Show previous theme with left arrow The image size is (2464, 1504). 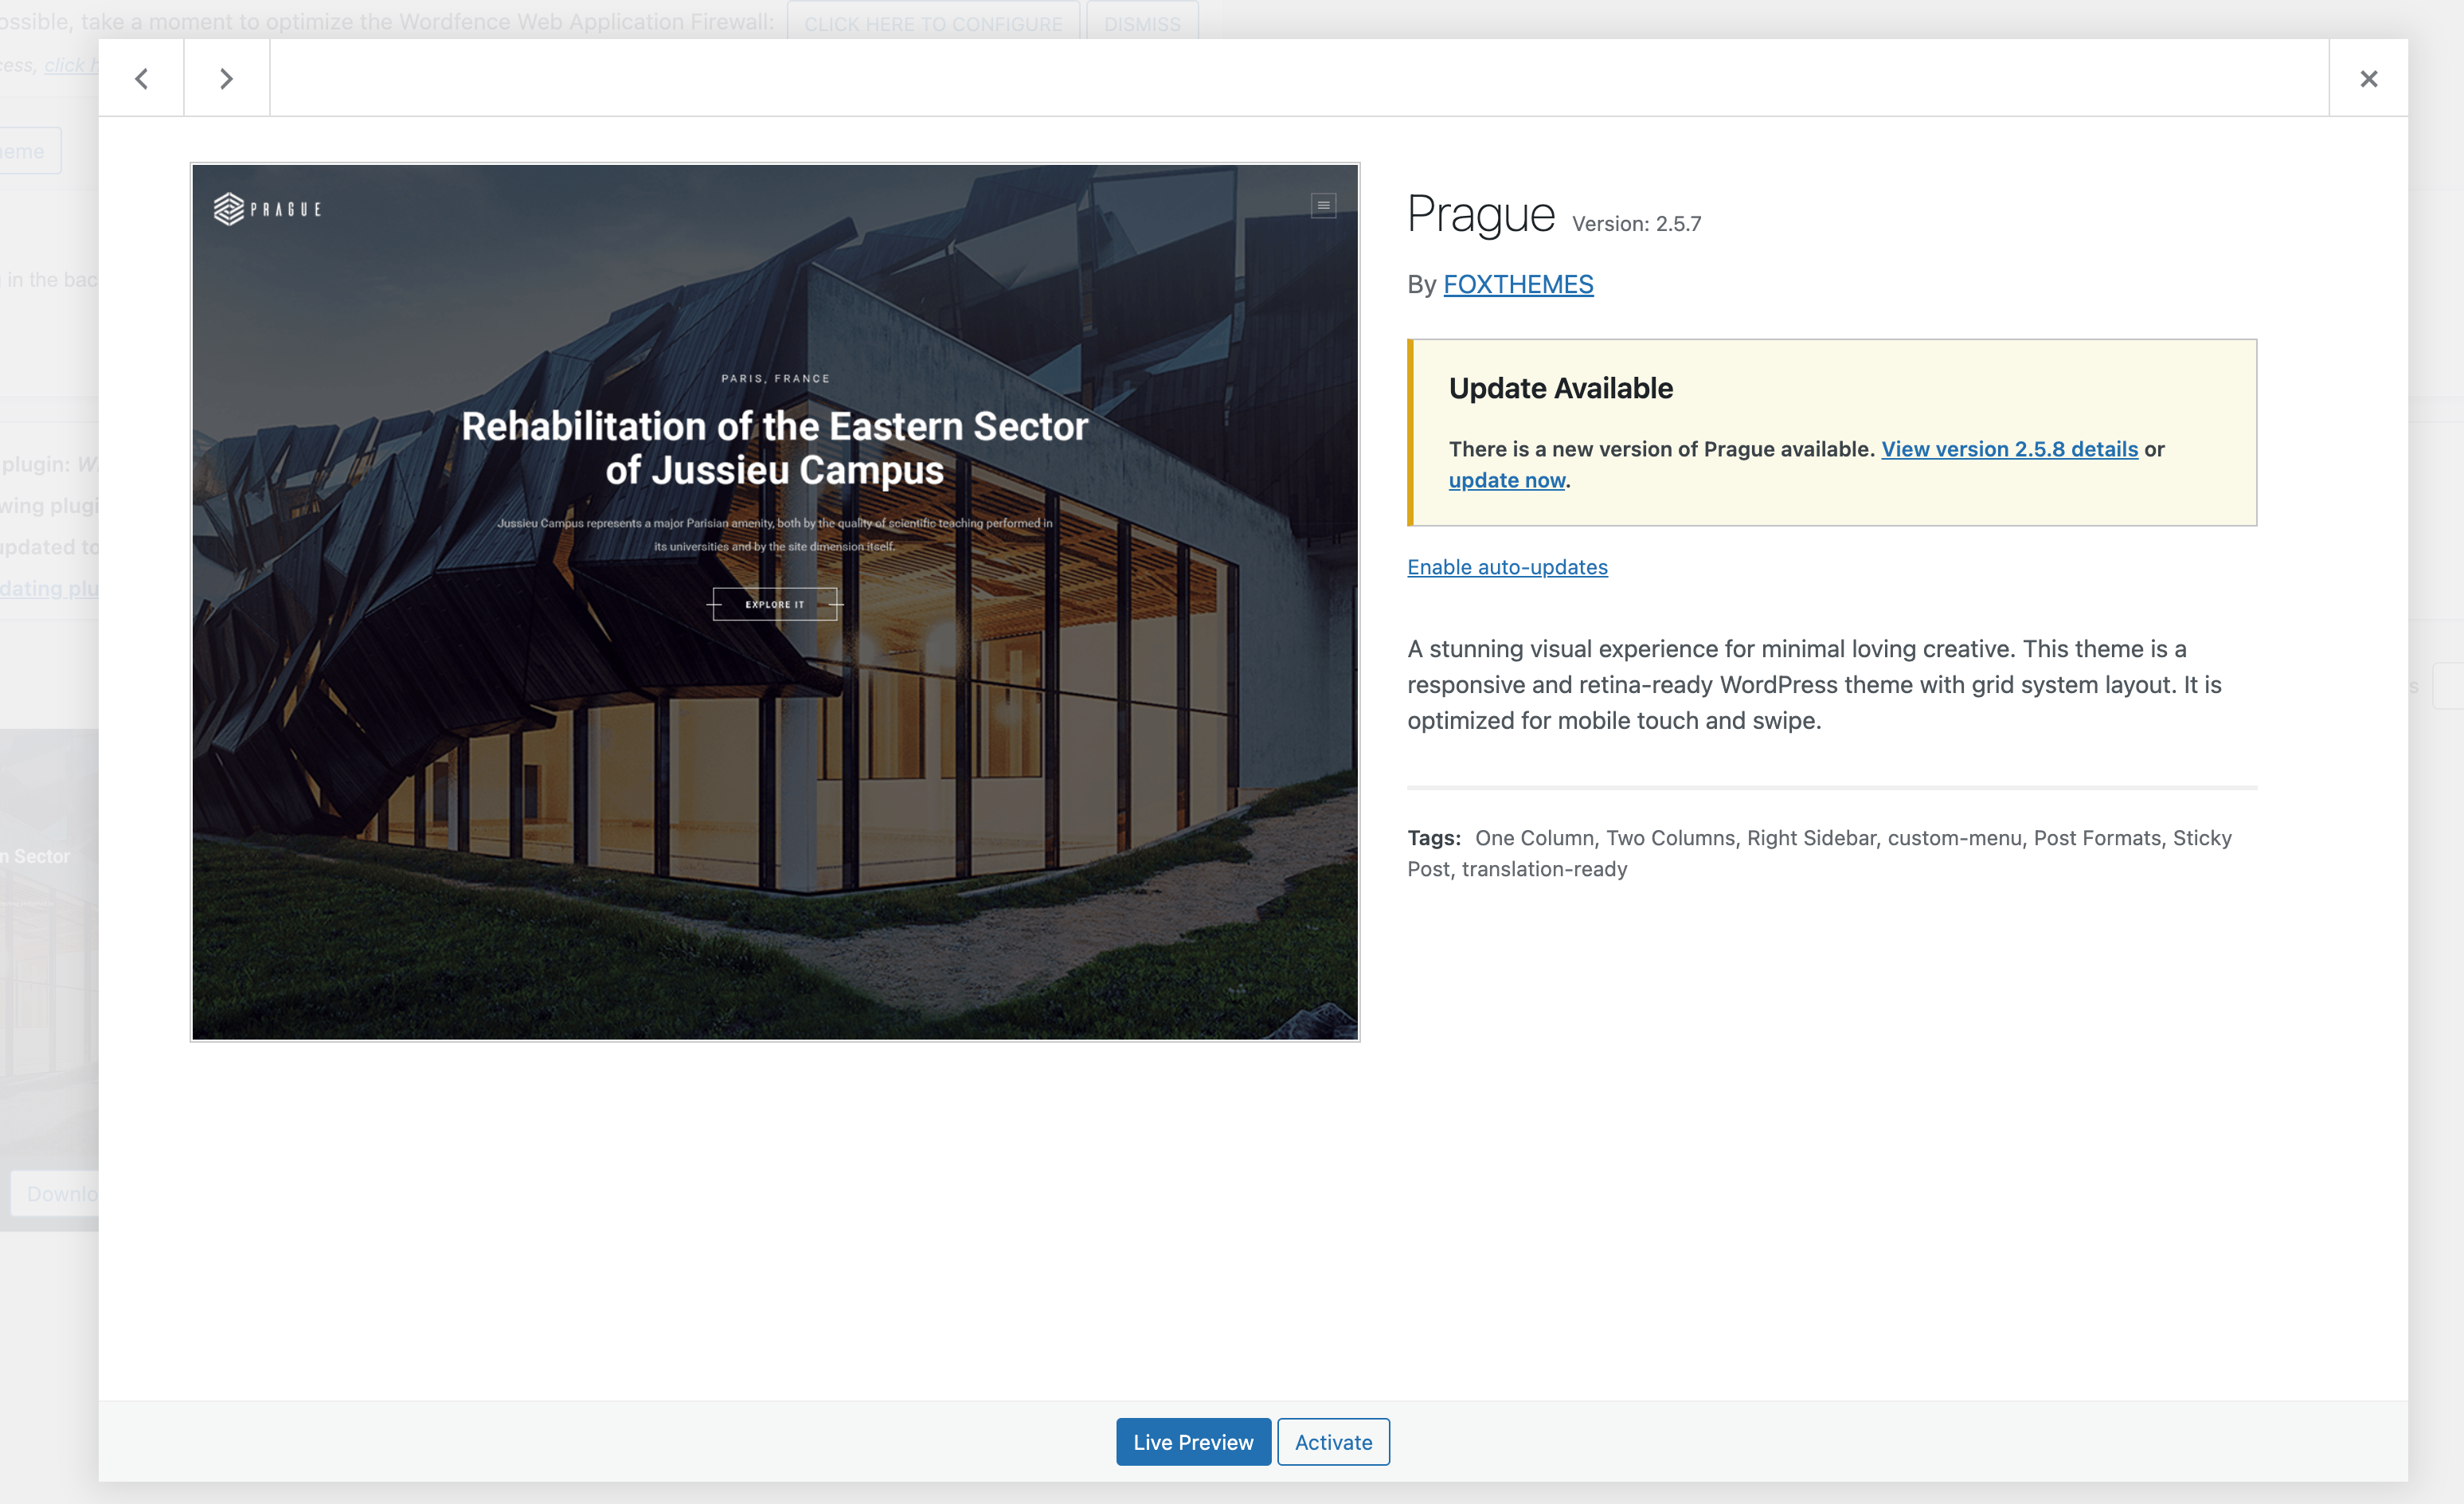click(x=141, y=78)
